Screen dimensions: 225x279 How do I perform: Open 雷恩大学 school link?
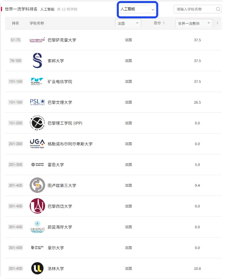click(x=56, y=165)
